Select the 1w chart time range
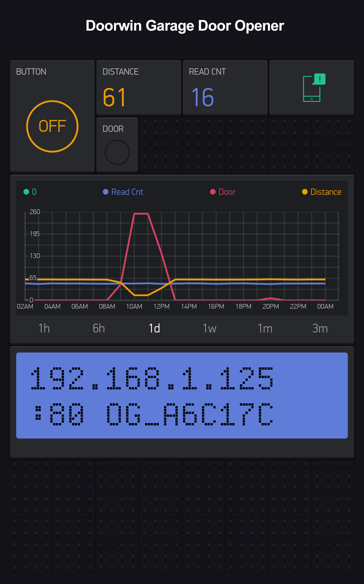This screenshot has width=364, height=584. 210,328
